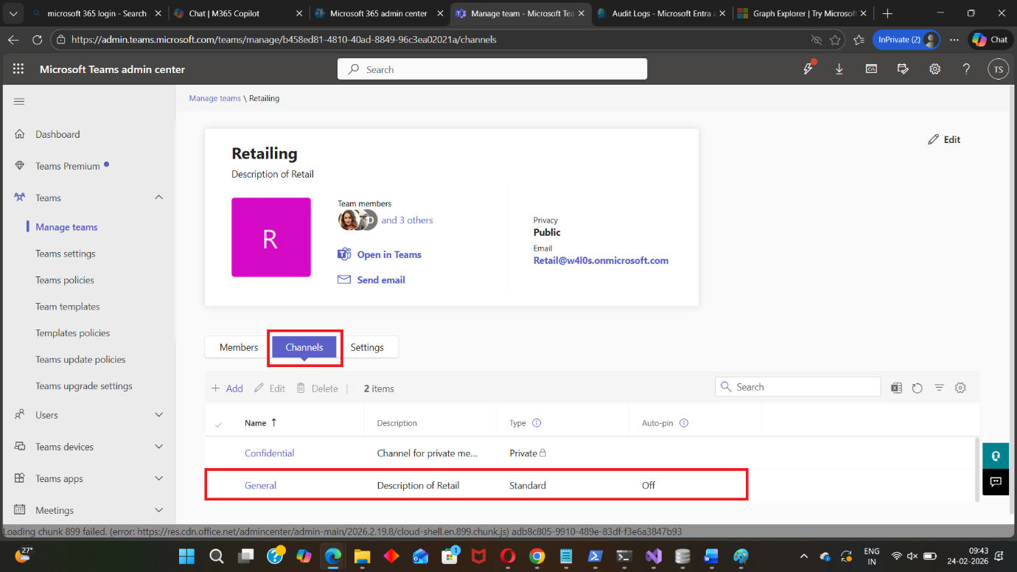Open the table filter icon

click(939, 388)
